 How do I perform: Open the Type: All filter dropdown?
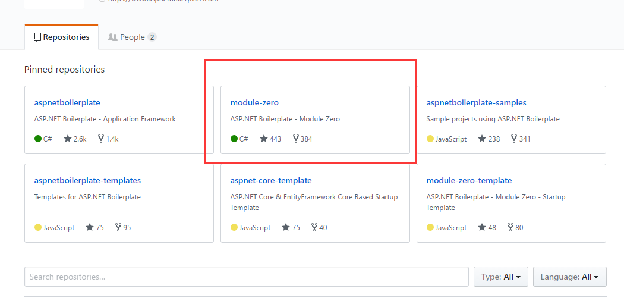(501, 277)
